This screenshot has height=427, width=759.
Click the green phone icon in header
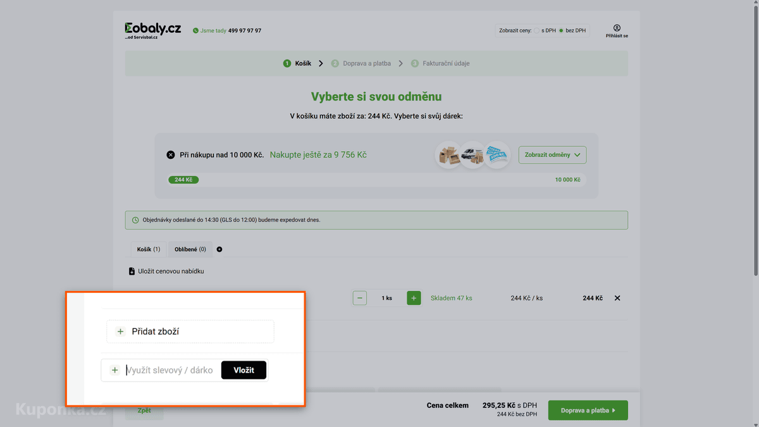coord(195,30)
